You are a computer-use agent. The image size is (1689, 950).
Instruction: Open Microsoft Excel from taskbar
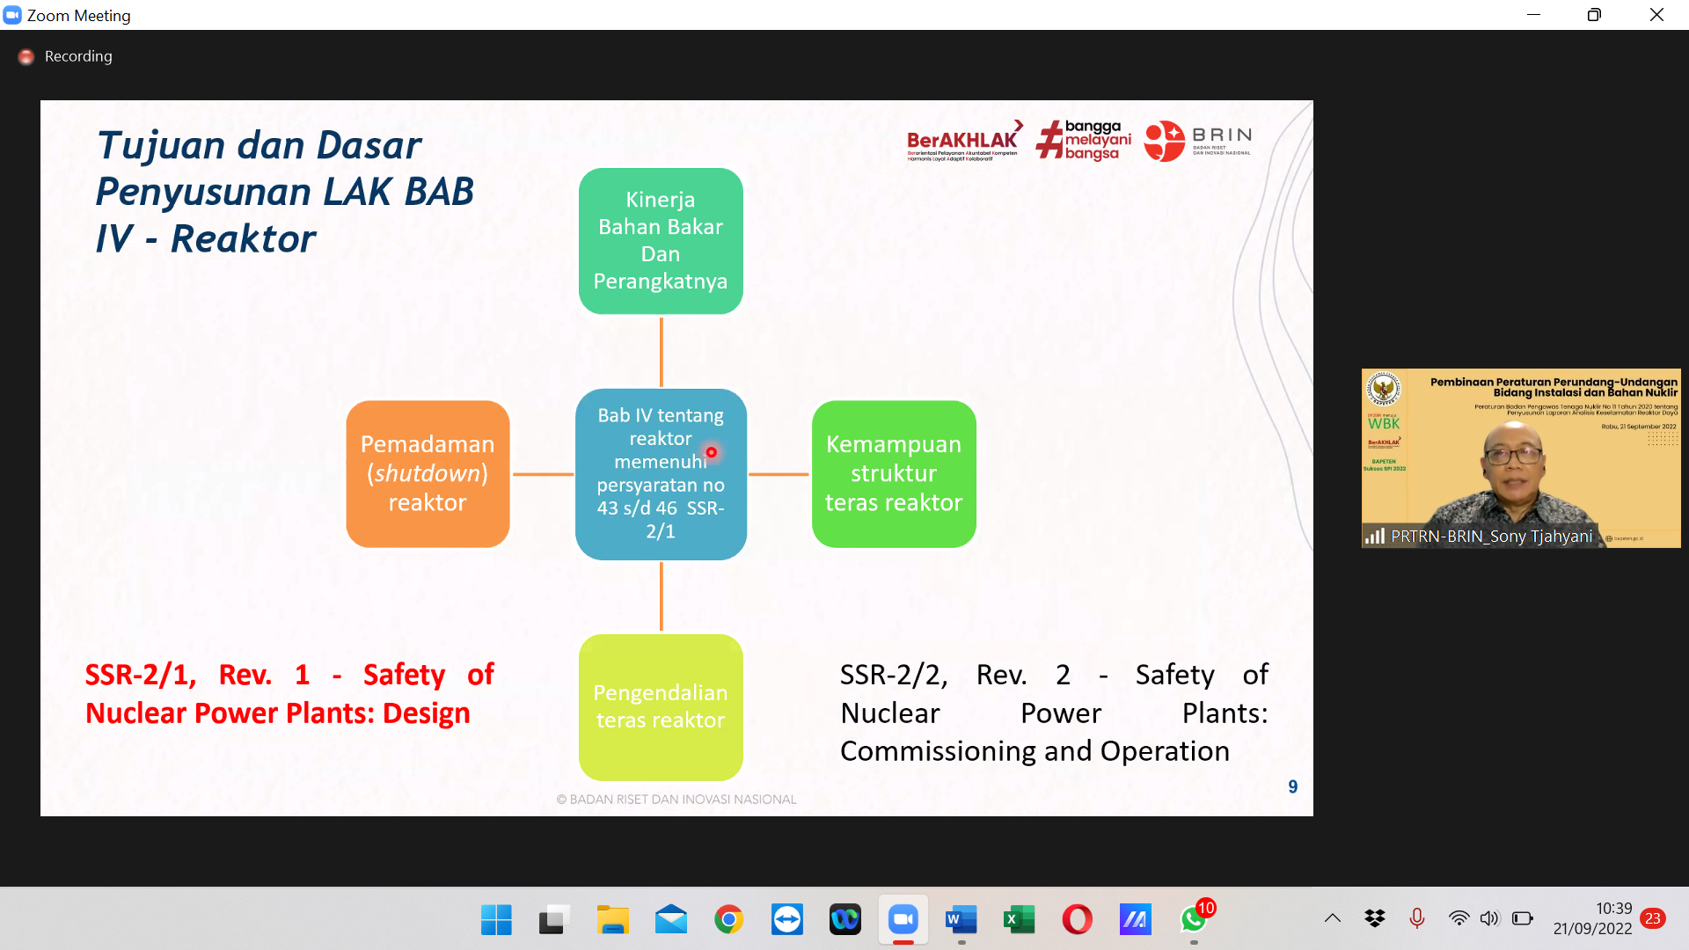point(1019,920)
